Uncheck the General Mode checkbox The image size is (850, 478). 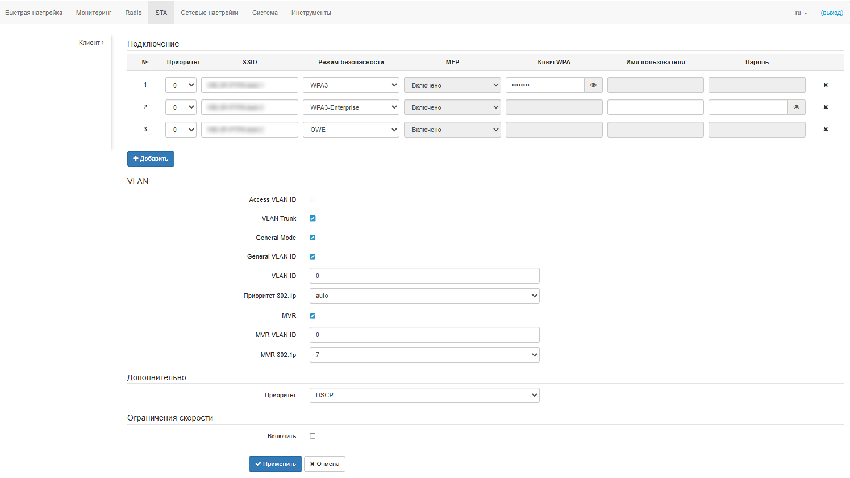pyautogui.click(x=312, y=238)
